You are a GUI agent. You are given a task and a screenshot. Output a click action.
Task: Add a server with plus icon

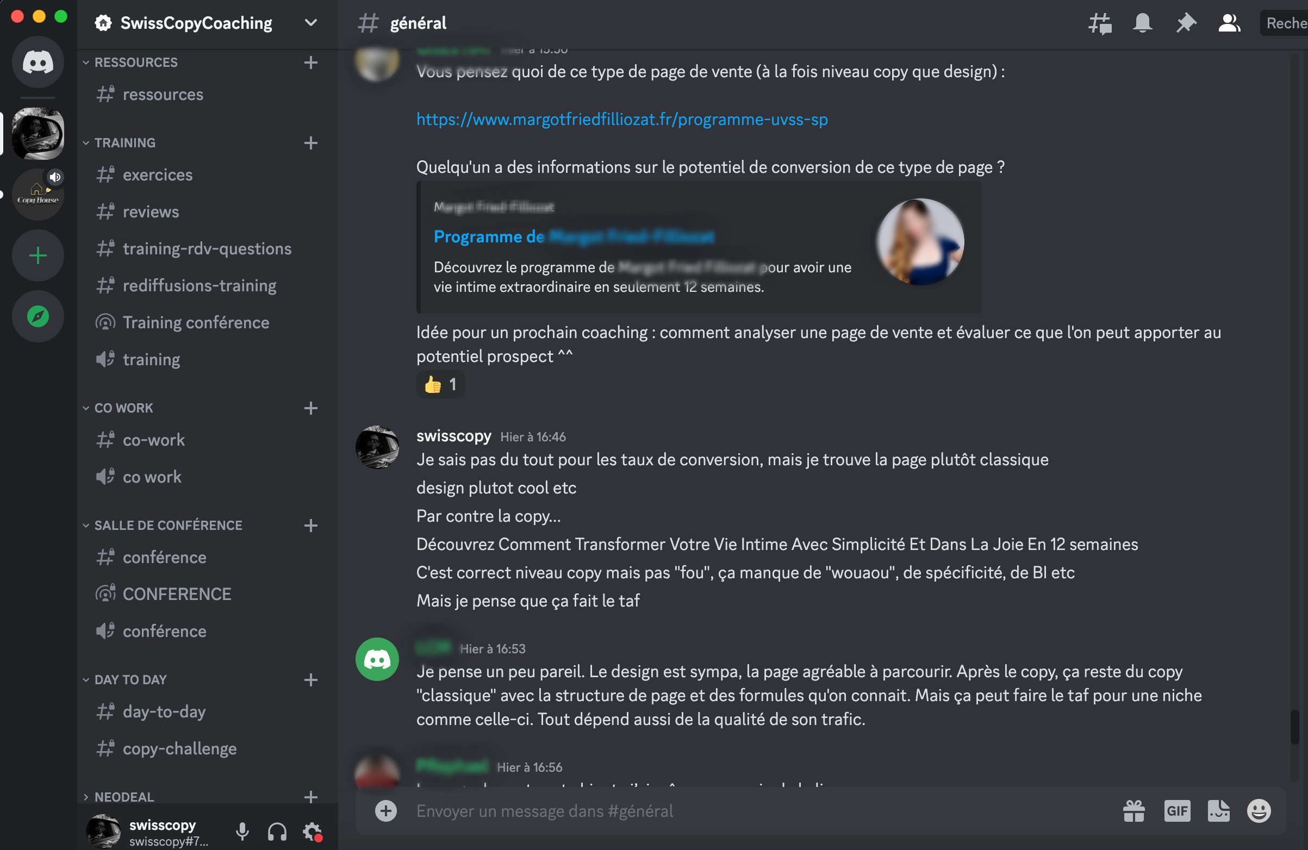point(38,256)
